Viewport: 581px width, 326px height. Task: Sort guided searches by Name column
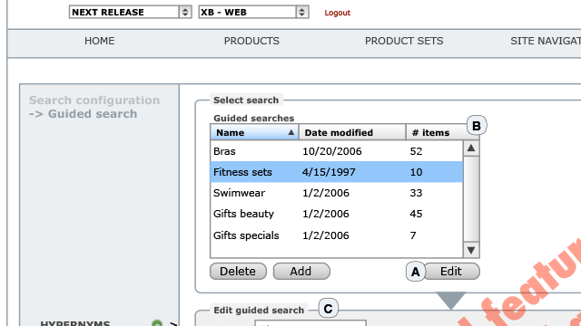coord(254,132)
